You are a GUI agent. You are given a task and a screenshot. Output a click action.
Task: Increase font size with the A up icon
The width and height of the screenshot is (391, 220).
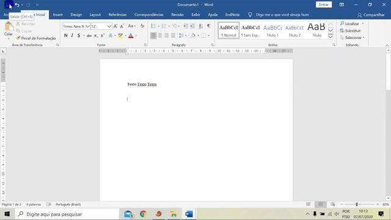coord(115,26)
